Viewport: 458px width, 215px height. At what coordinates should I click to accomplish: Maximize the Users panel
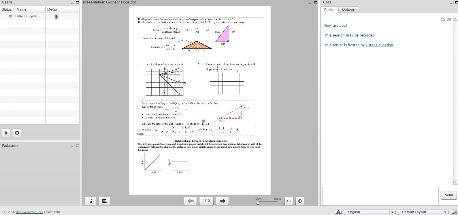pyautogui.click(x=77, y=2)
